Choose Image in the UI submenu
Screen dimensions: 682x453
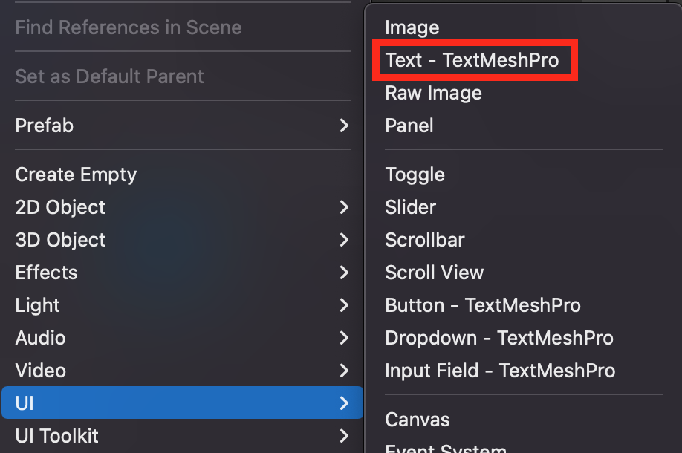(412, 27)
